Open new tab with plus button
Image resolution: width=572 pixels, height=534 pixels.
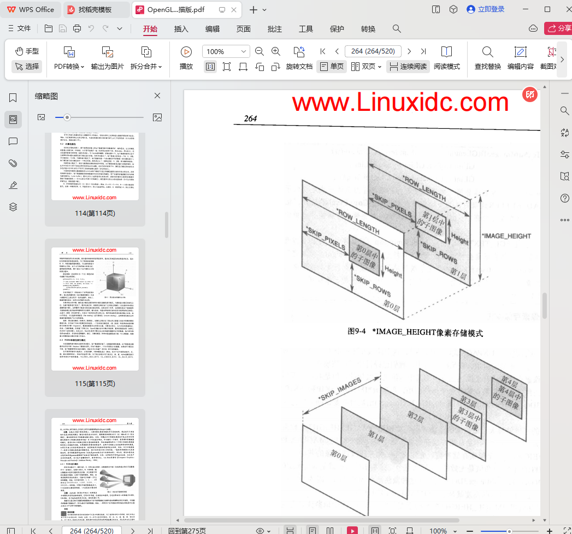click(x=253, y=10)
